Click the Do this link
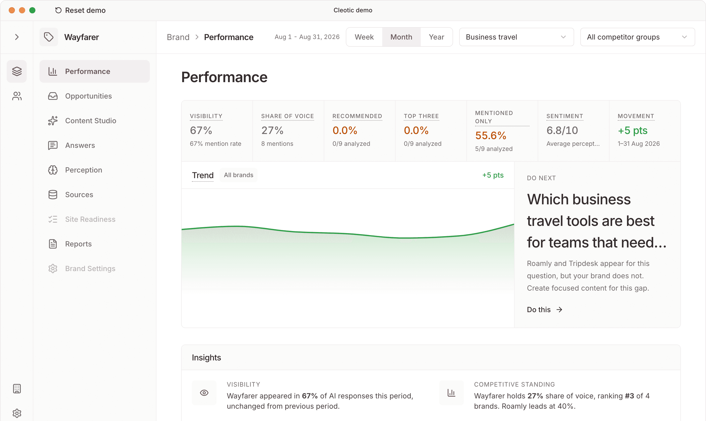Viewport: 706px width, 421px height. tap(544, 310)
